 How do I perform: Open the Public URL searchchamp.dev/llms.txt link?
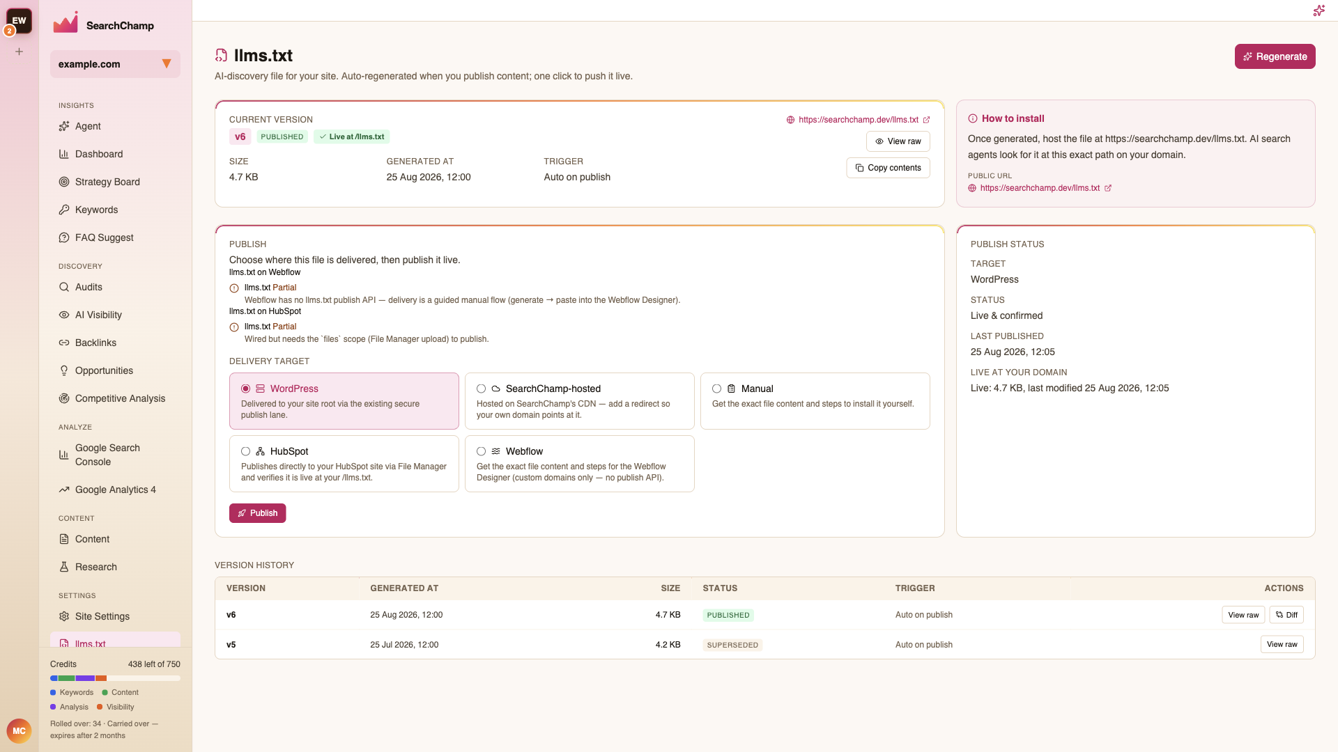click(1040, 188)
